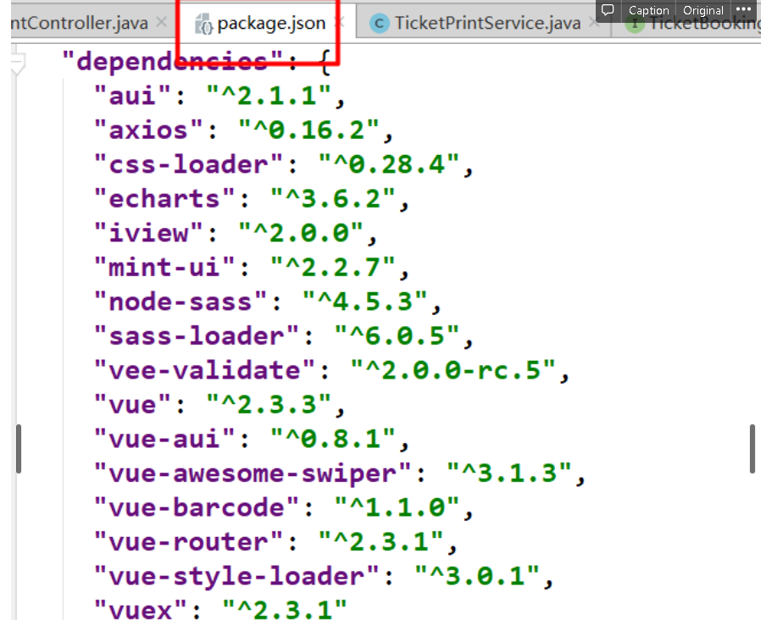Click the "^2.2.7" version value
The height and width of the screenshot is (620, 783).
tap(332, 267)
